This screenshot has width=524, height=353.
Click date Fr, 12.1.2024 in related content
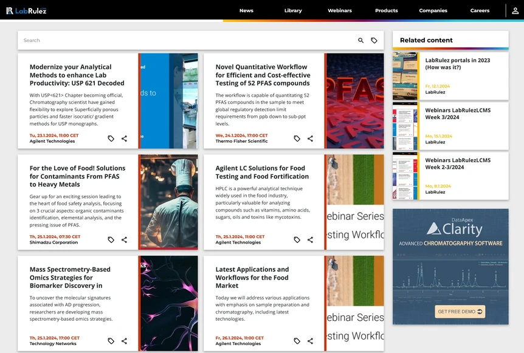coord(438,86)
